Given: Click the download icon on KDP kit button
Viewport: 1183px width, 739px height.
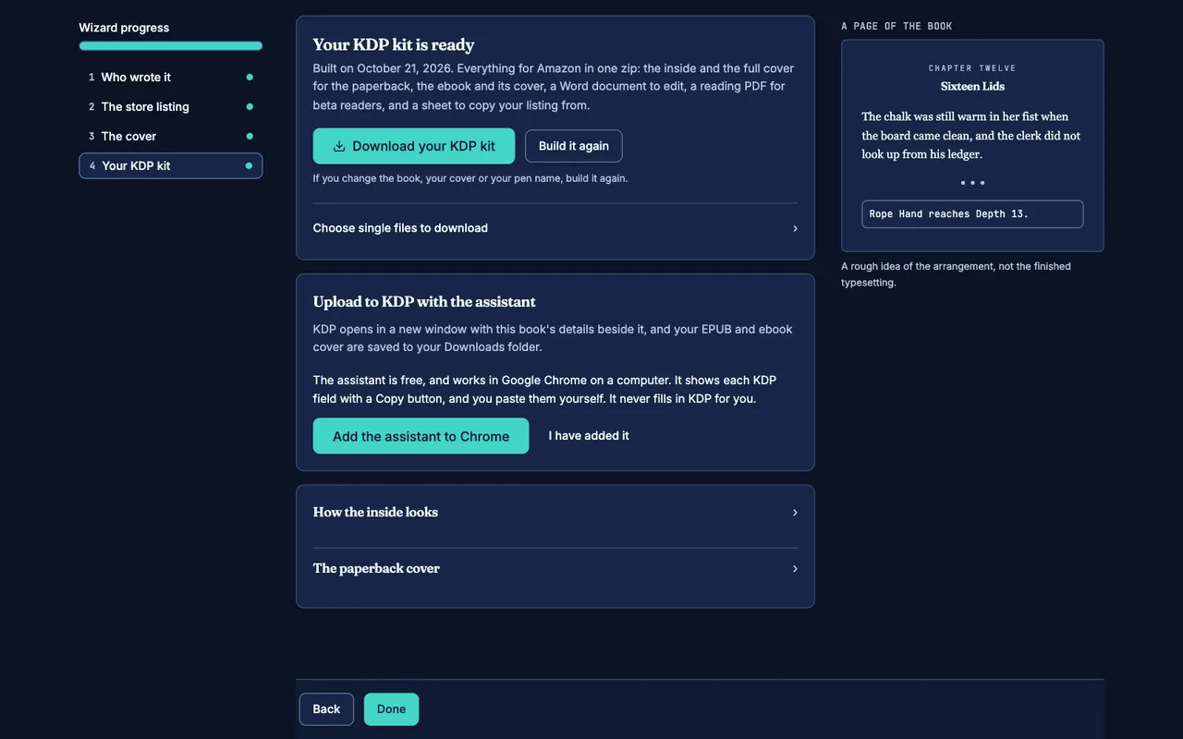Looking at the screenshot, I should [339, 146].
